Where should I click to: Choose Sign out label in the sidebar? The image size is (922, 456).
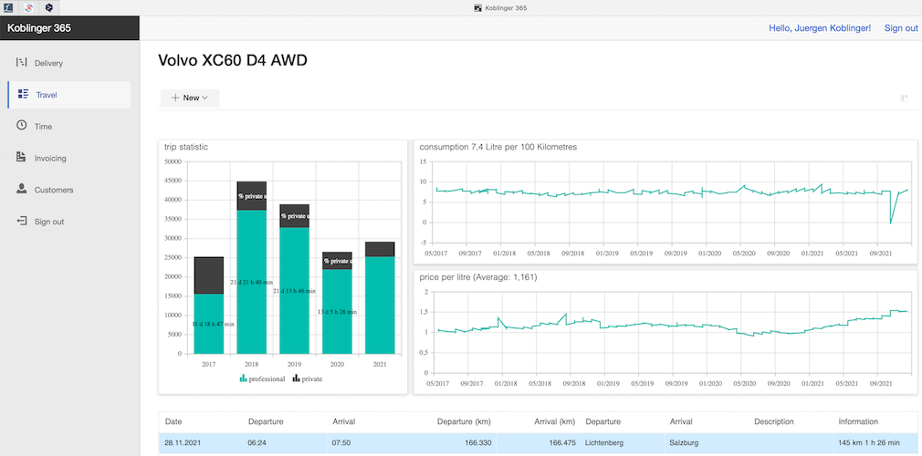pos(49,222)
